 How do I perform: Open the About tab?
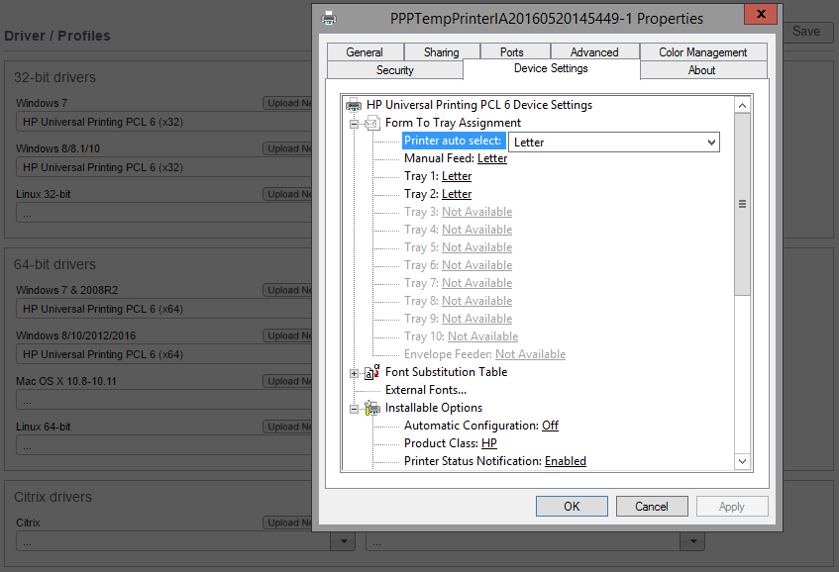tap(702, 70)
